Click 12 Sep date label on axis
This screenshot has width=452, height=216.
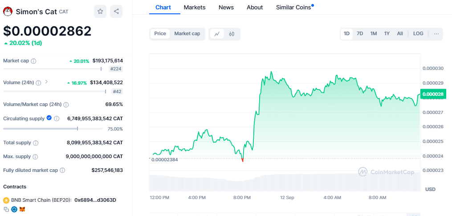[287, 198]
